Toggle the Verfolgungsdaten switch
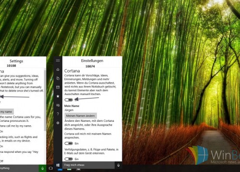The height and width of the screenshot is (172, 240). click(69, 159)
